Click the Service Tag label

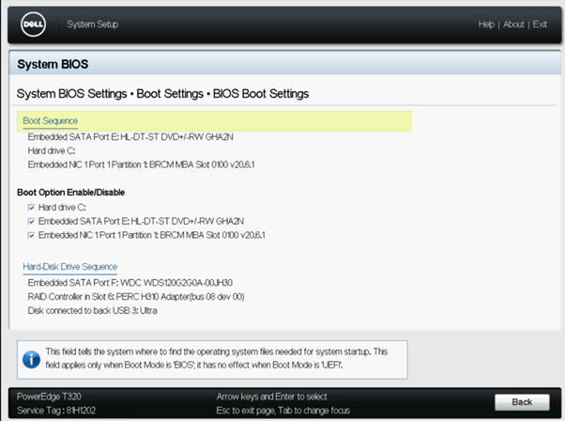pos(56,411)
